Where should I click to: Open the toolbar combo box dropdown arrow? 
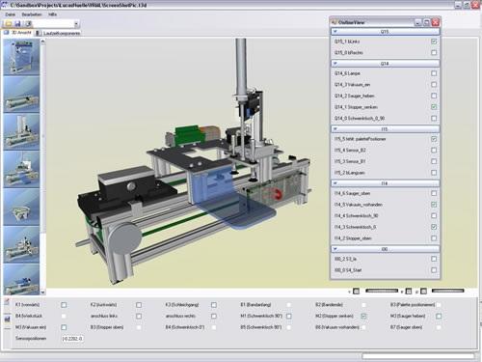pyautogui.click(x=76, y=24)
